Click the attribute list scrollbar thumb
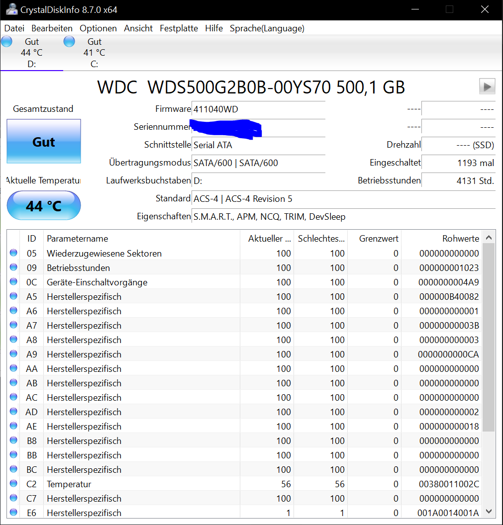 489,338
